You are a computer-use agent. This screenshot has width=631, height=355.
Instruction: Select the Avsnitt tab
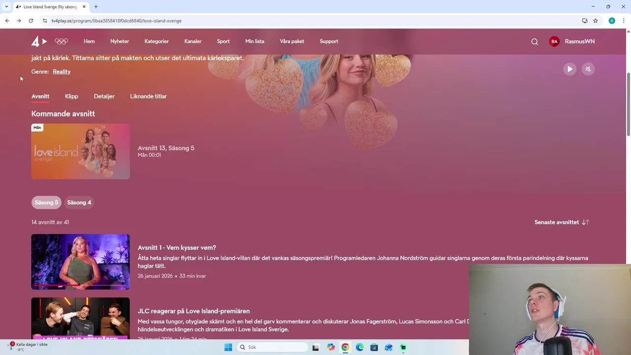pyautogui.click(x=40, y=96)
